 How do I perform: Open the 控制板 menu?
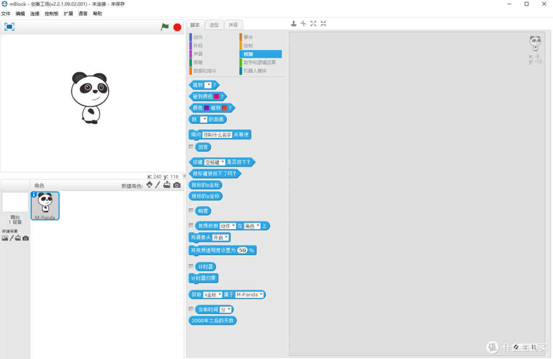click(x=52, y=14)
